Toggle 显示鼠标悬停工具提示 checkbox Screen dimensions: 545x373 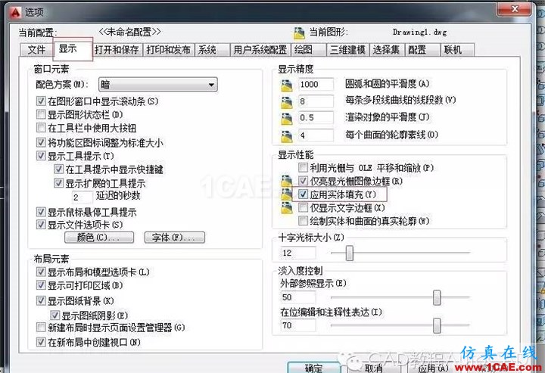coord(41,212)
